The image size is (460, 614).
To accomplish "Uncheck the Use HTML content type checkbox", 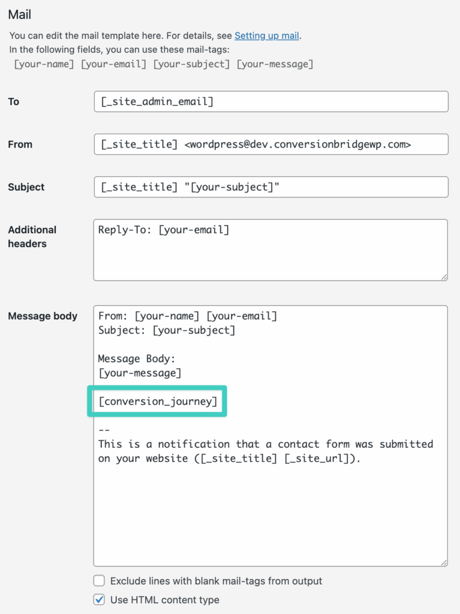I will 100,600.
